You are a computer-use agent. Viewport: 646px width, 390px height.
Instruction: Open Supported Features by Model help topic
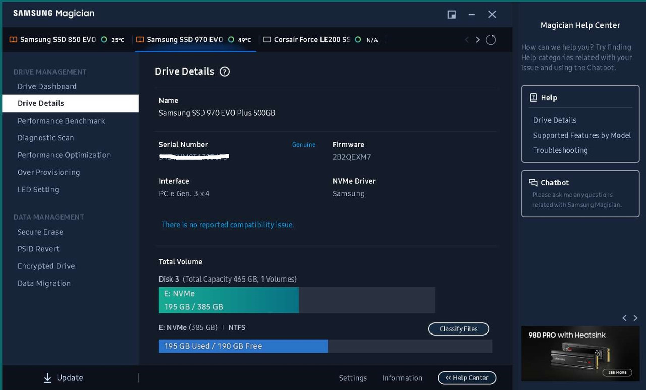[x=582, y=135]
